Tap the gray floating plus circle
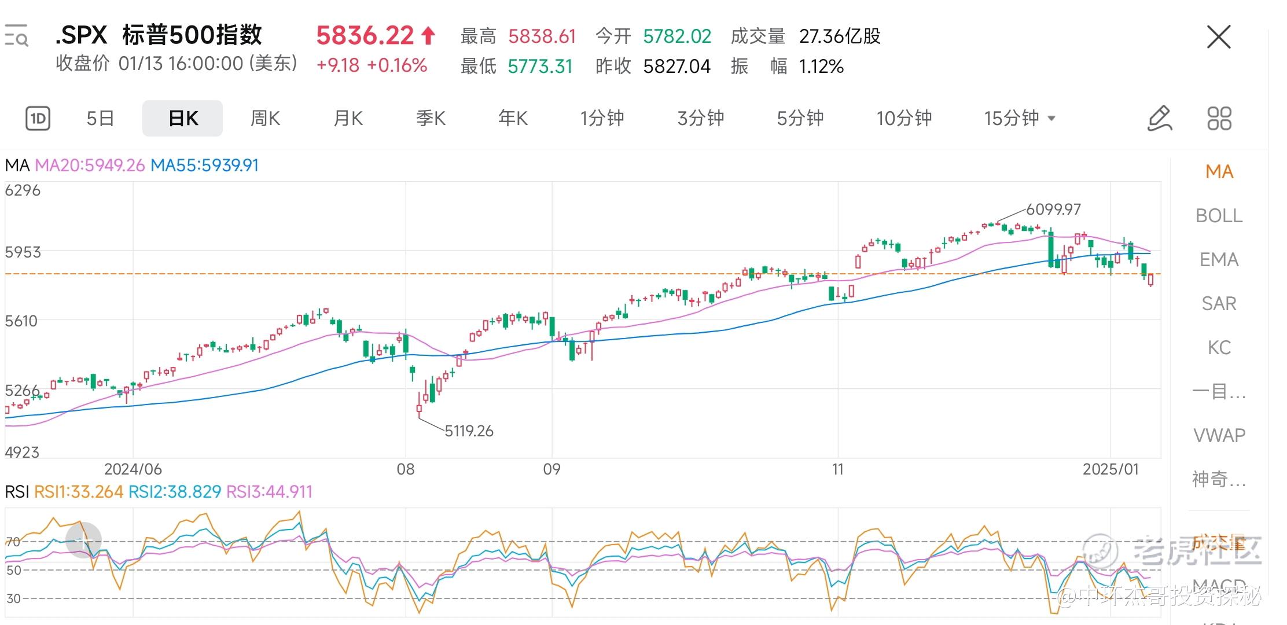 84,539
